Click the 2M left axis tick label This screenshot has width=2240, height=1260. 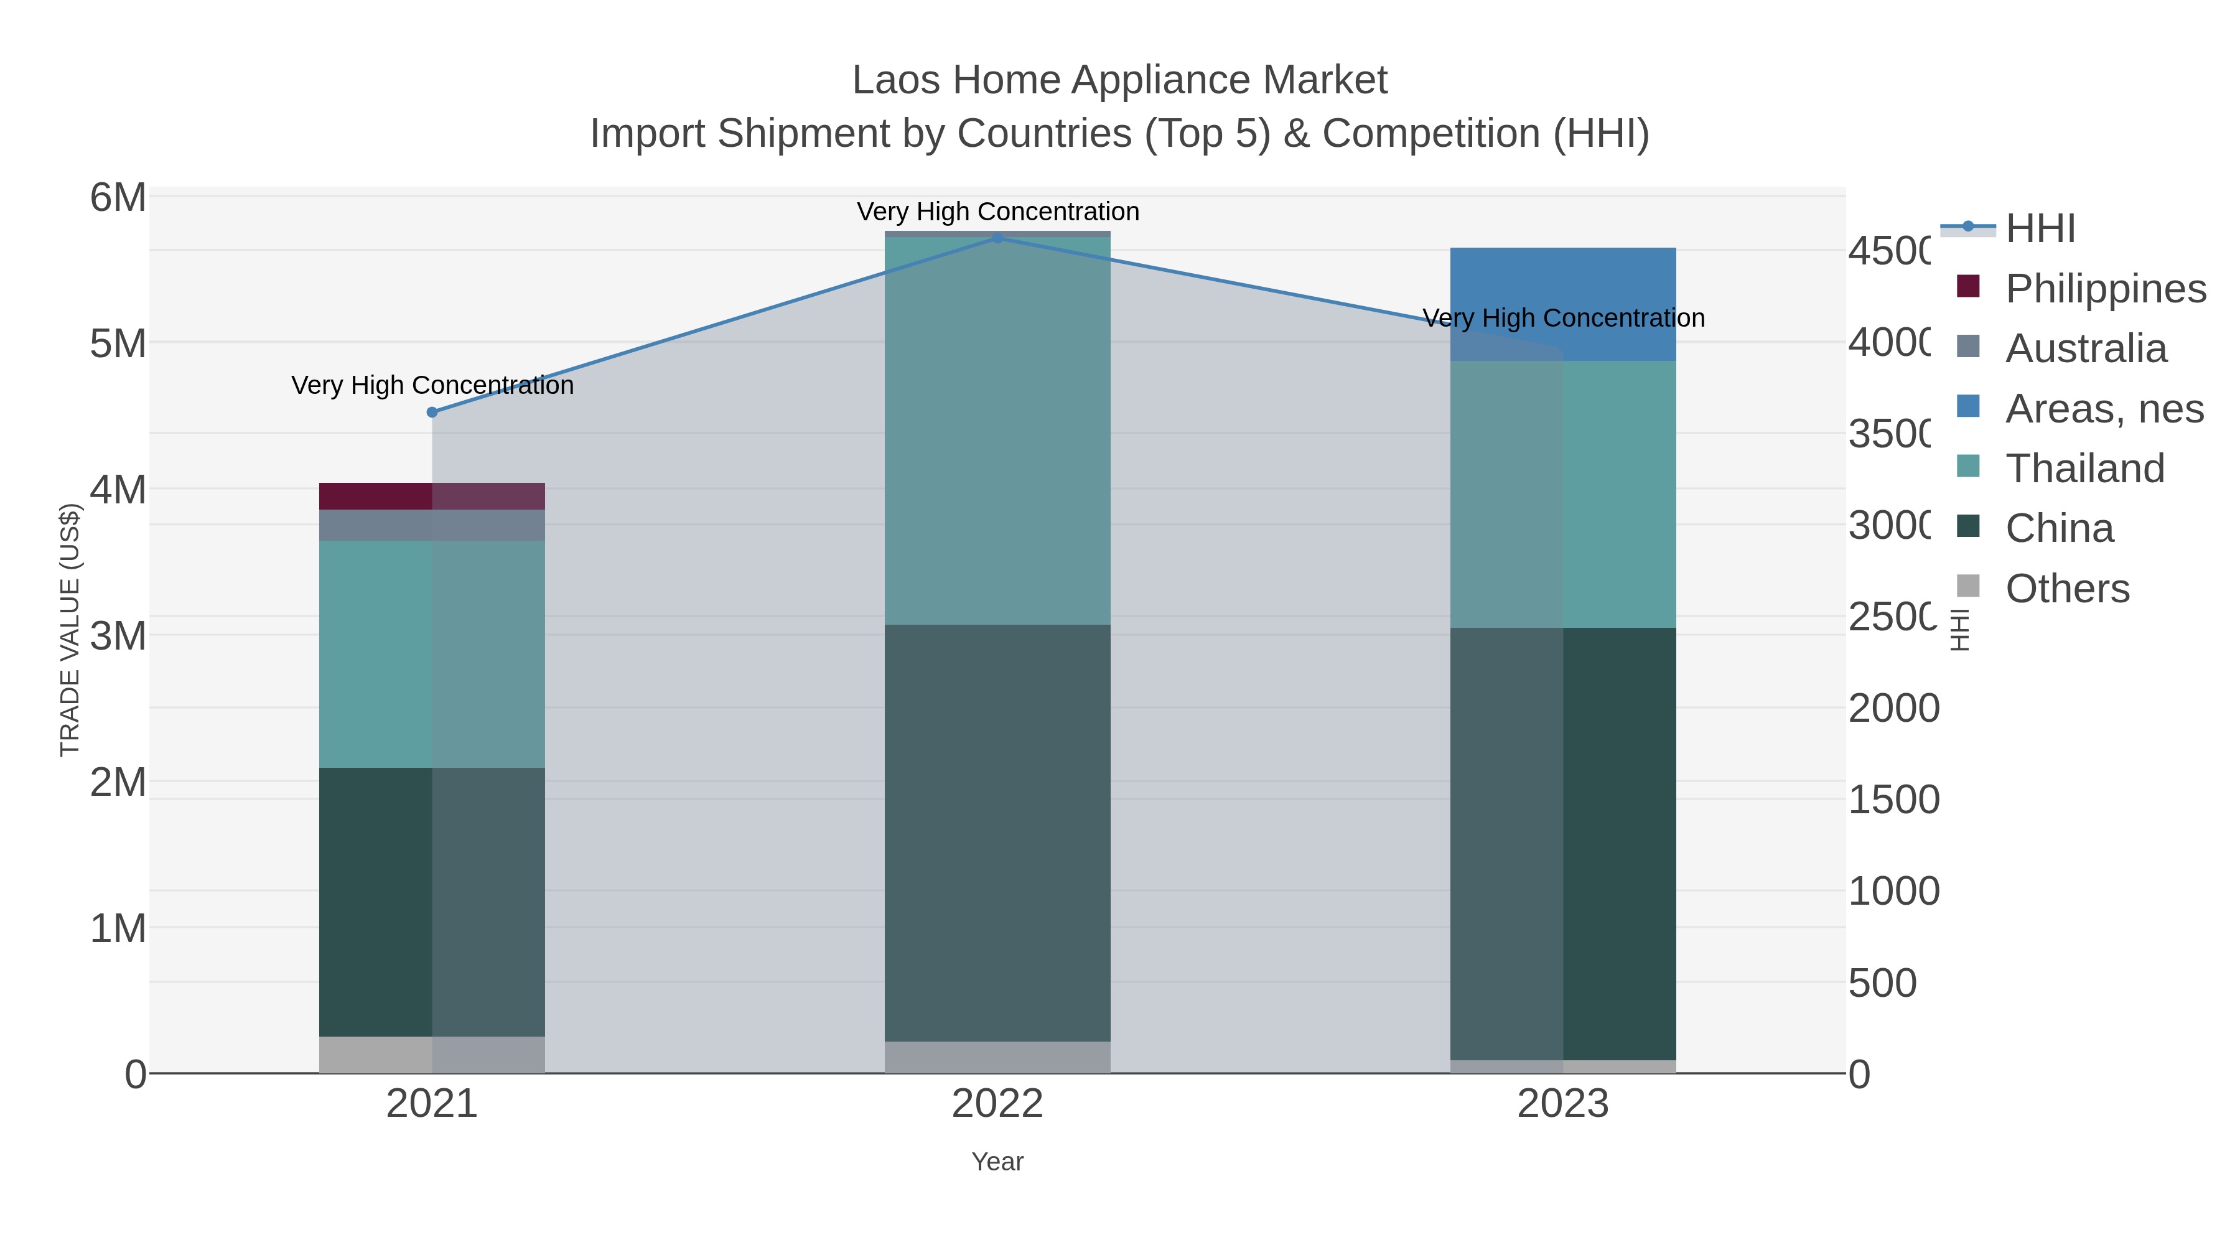[118, 782]
